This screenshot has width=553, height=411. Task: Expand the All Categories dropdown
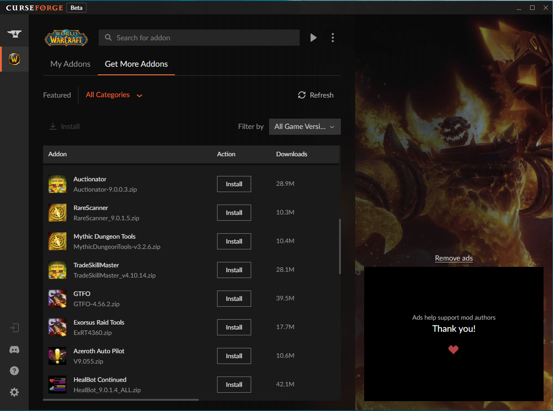click(x=114, y=95)
